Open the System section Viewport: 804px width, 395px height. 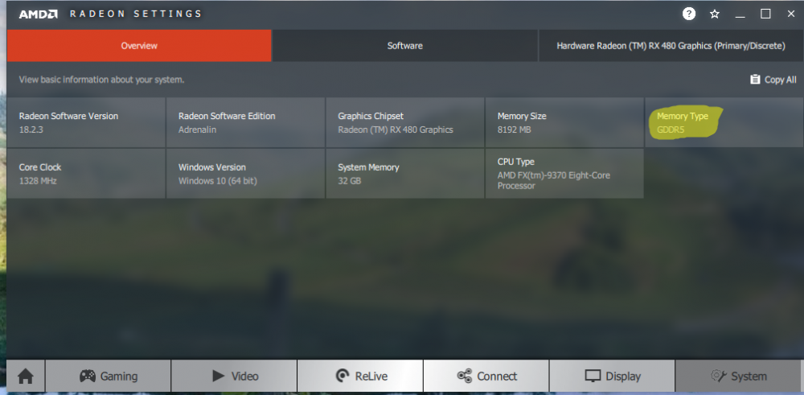coord(738,376)
